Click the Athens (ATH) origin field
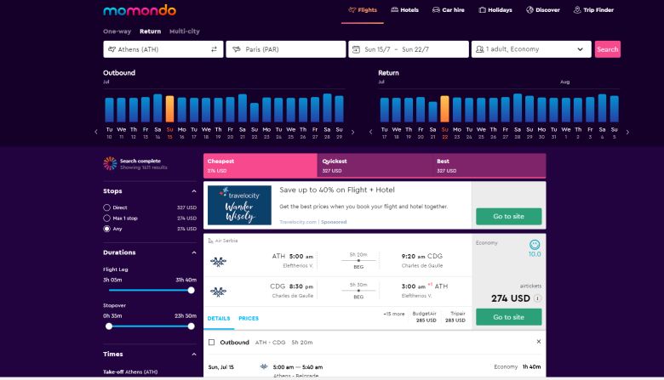Viewport: 664px width, 380px height. click(x=163, y=49)
